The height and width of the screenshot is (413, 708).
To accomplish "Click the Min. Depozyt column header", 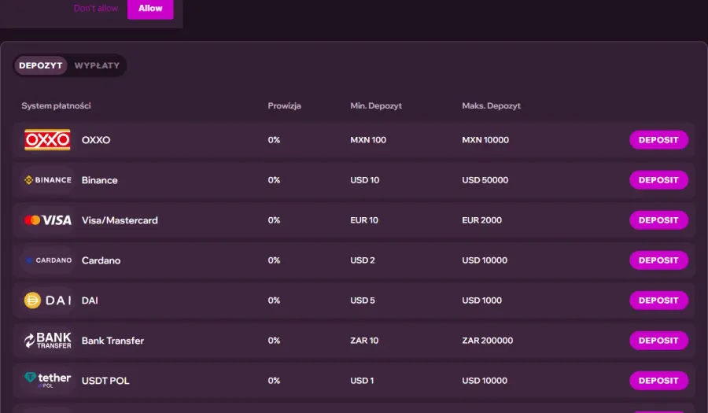I will click(x=376, y=105).
